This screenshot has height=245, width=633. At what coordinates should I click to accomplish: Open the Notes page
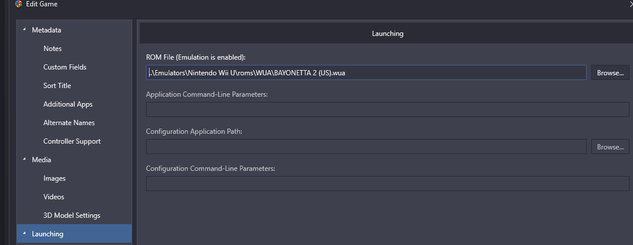[x=53, y=49]
